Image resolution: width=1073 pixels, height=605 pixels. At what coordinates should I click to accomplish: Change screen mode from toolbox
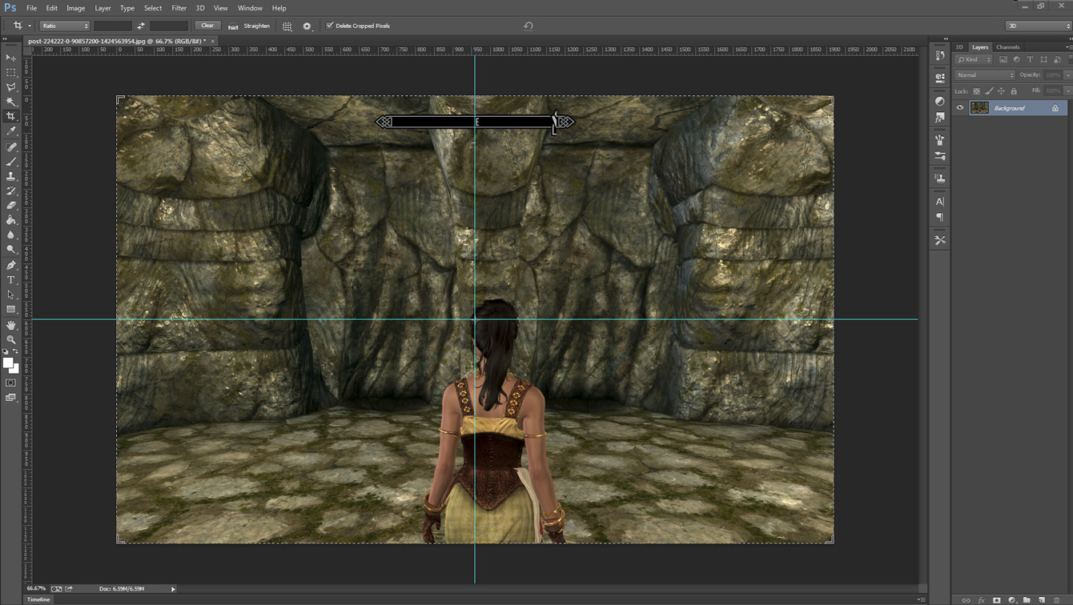[11, 397]
